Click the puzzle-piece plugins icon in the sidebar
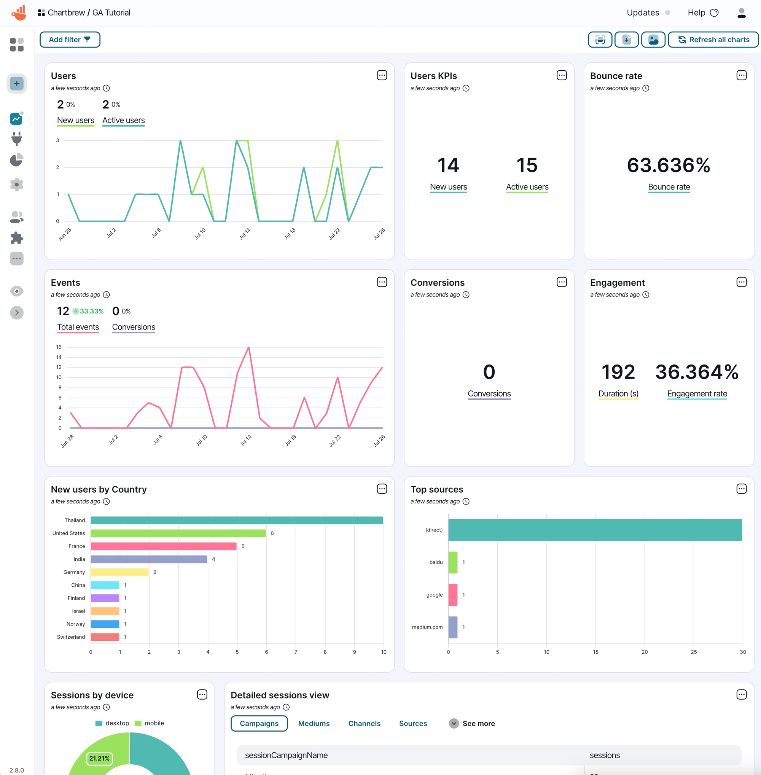 16,238
